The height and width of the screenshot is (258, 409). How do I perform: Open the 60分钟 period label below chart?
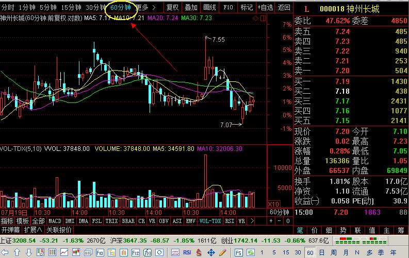pyautogui.click(x=280, y=212)
